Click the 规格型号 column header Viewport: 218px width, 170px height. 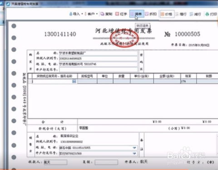coord(87,76)
